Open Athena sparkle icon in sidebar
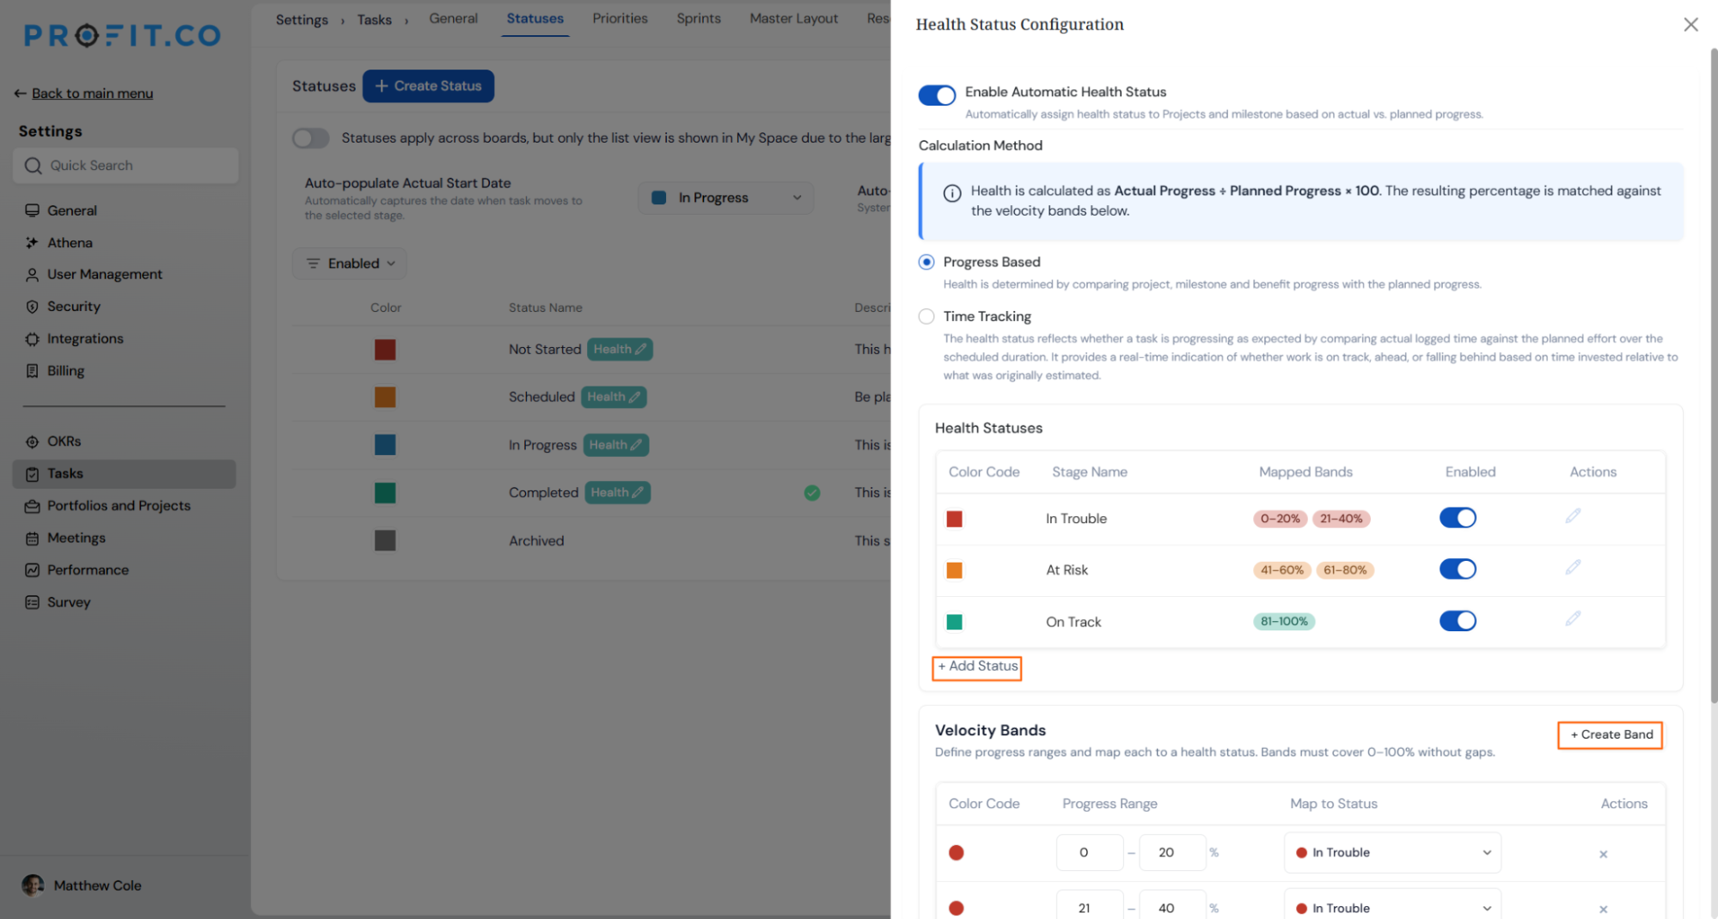 (x=32, y=243)
